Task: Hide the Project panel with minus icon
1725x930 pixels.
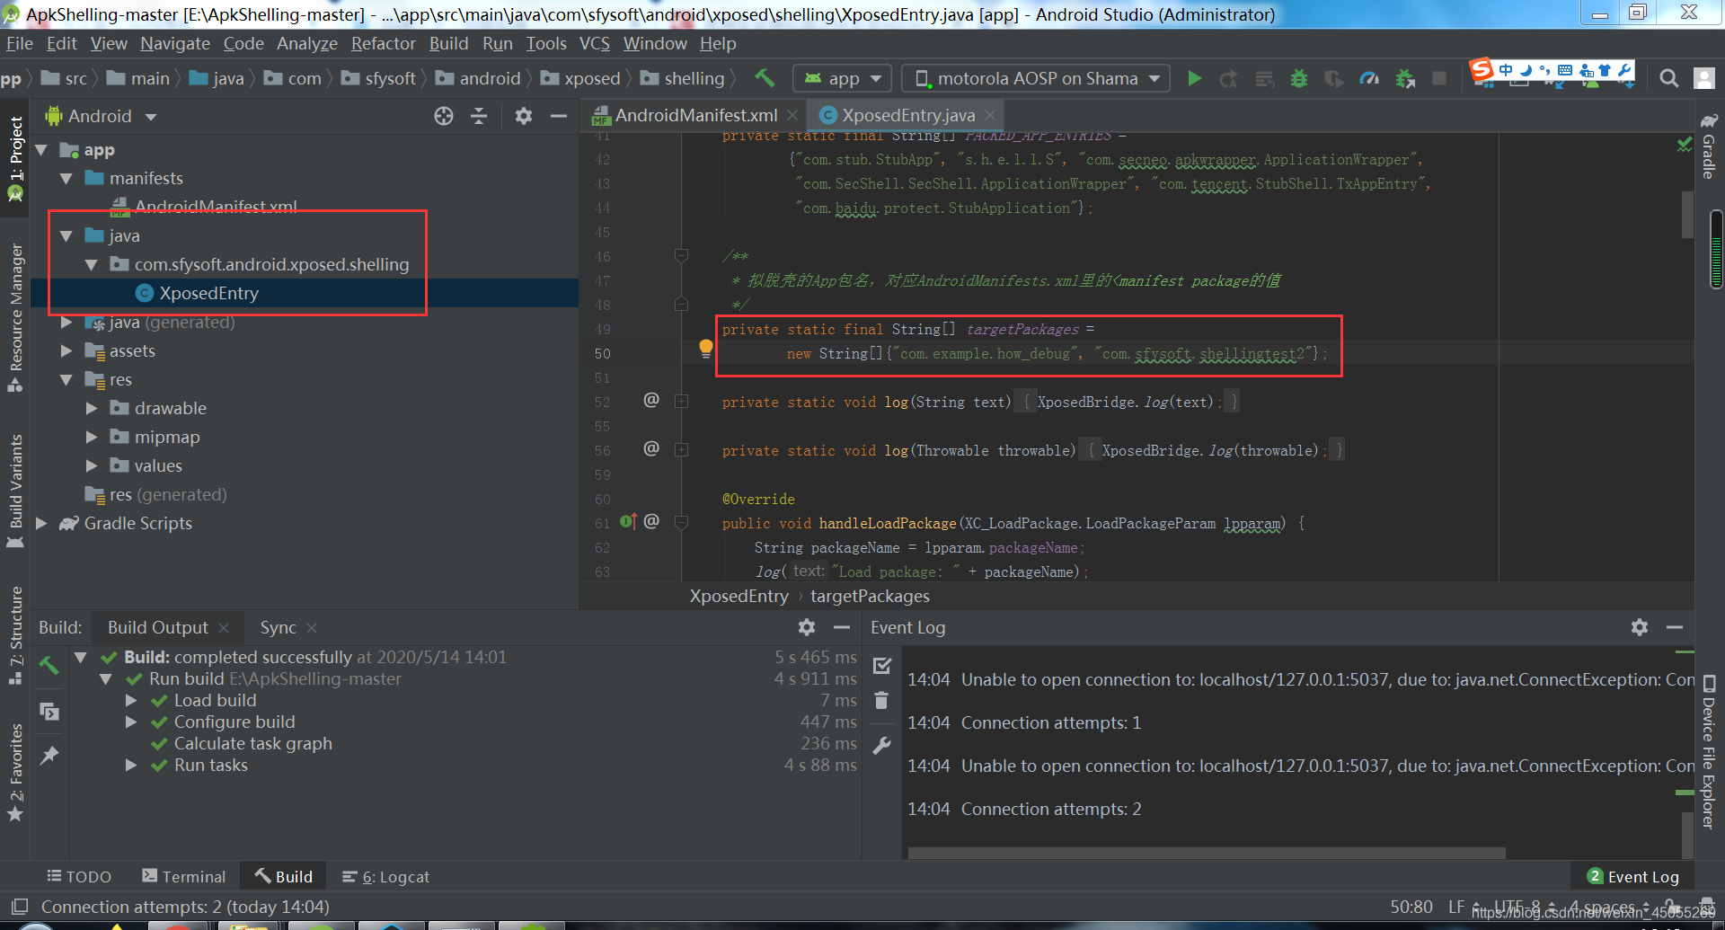Action: 559,116
